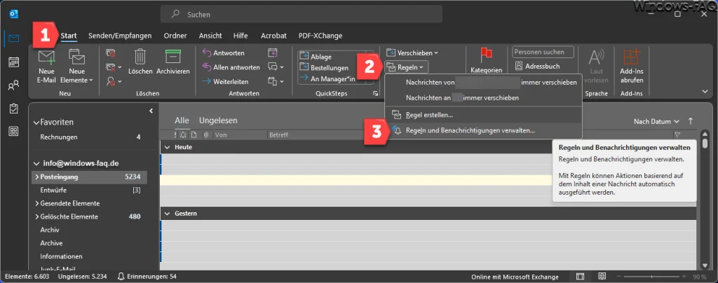Switch to Ansicht ribbon tab
Viewport: 718px width, 283px height.
point(210,36)
